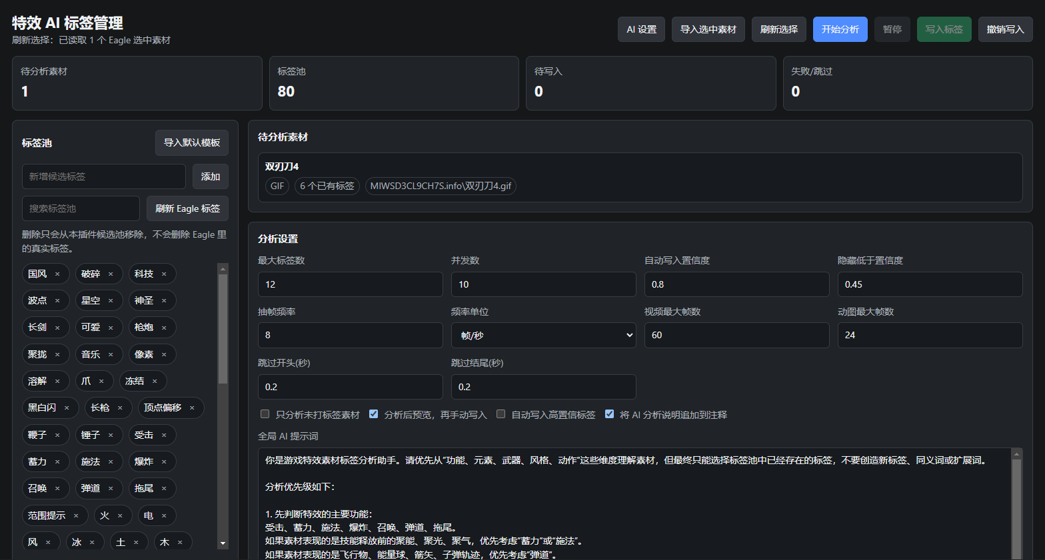Remove the 可爱 tag with its × icon

click(x=111, y=328)
